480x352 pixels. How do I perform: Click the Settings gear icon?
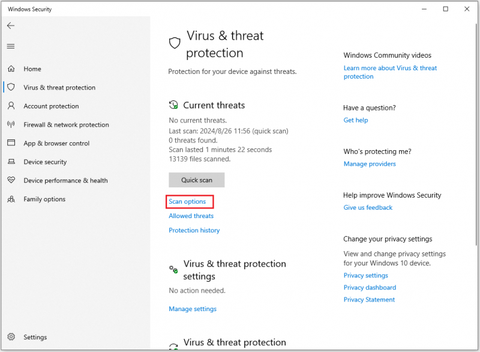point(11,336)
